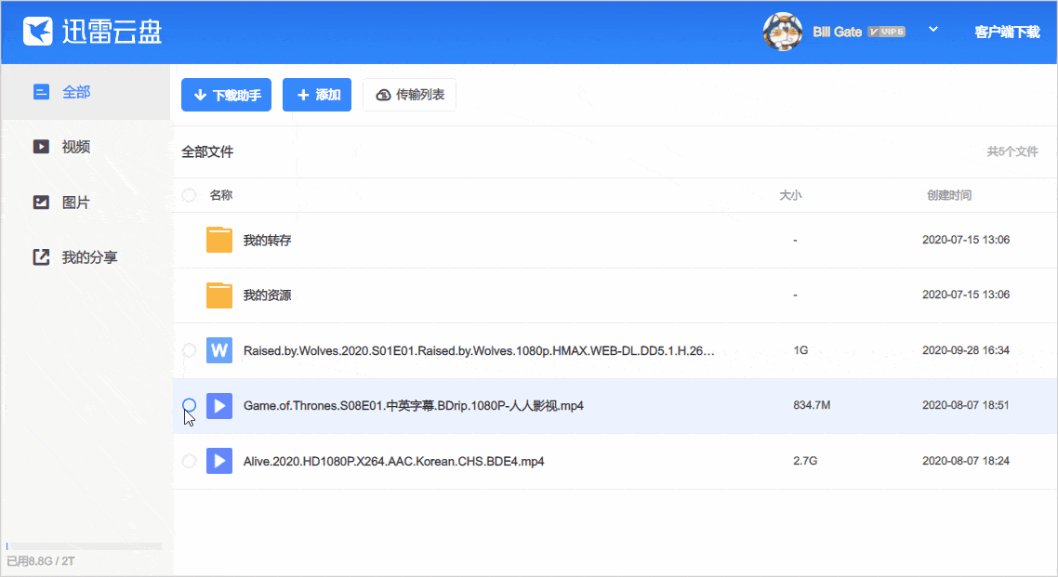Click the 客户端下载 link
This screenshot has width=1058, height=577.
1007,32
